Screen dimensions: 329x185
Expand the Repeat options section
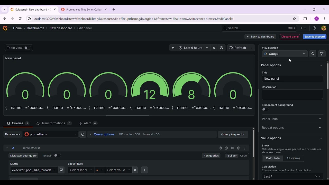coord(292,127)
